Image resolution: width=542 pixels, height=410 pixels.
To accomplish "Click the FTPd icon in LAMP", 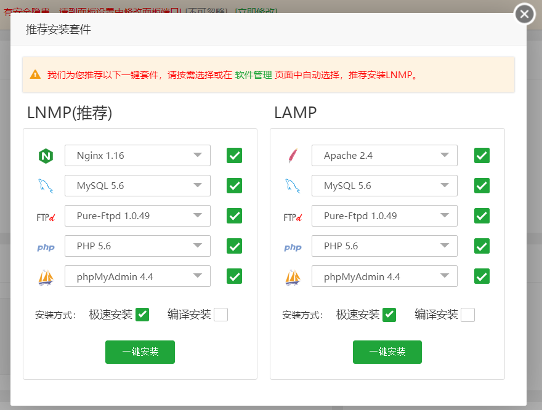I will coord(293,217).
